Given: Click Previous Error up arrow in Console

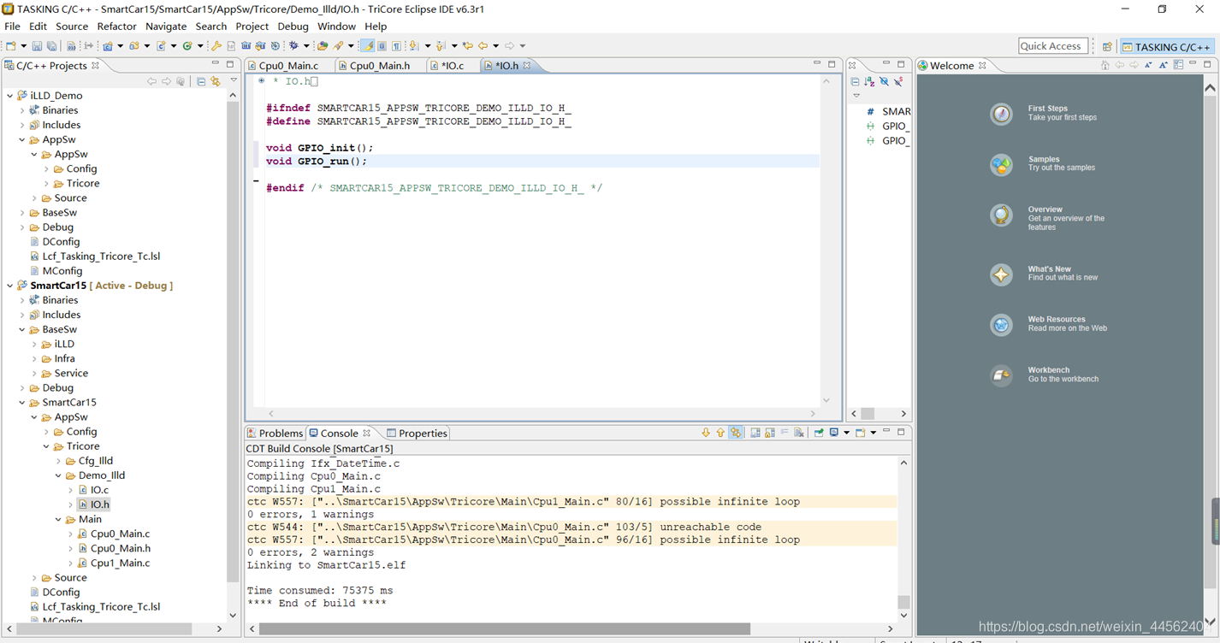Looking at the screenshot, I should tap(720, 433).
